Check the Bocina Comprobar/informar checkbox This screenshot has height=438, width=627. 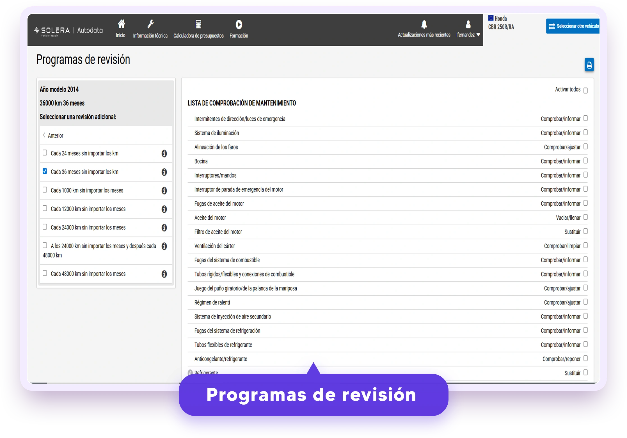click(585, 161)
